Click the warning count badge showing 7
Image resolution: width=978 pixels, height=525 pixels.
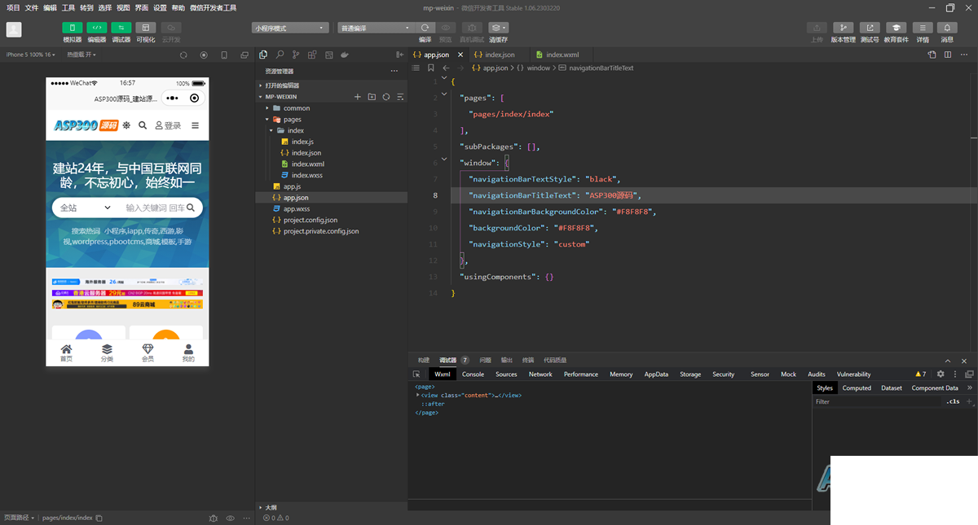(921, 374)
